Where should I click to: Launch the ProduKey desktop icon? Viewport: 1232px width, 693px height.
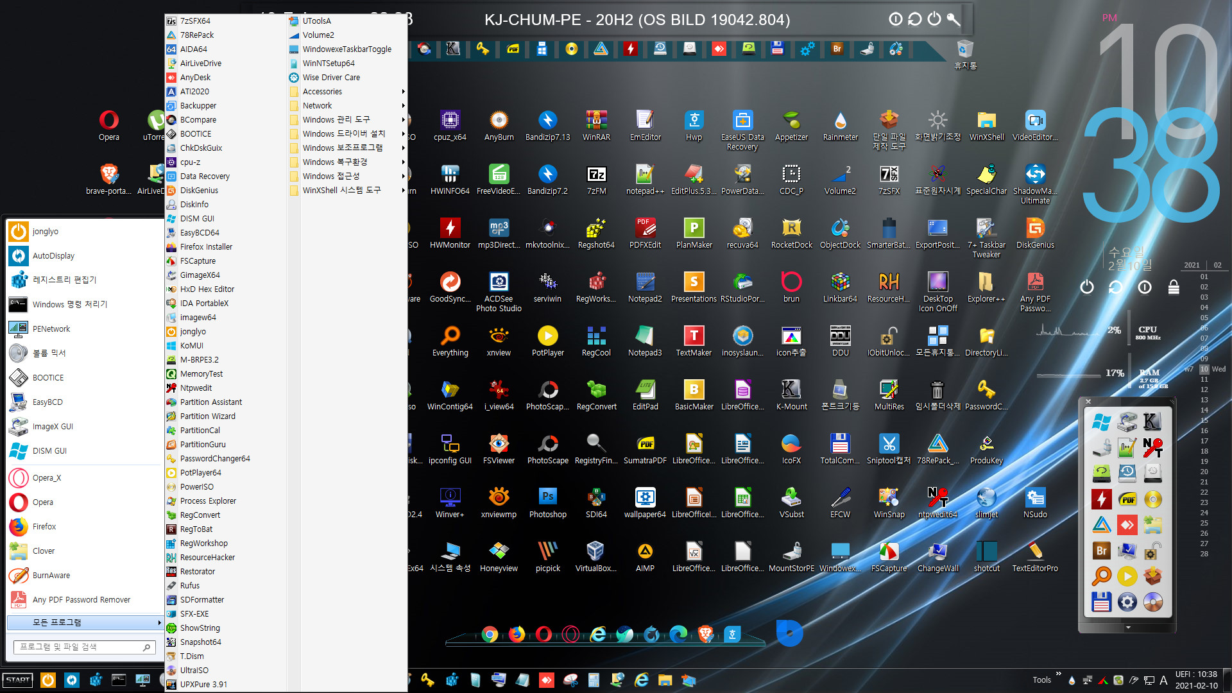pos(986,449)
